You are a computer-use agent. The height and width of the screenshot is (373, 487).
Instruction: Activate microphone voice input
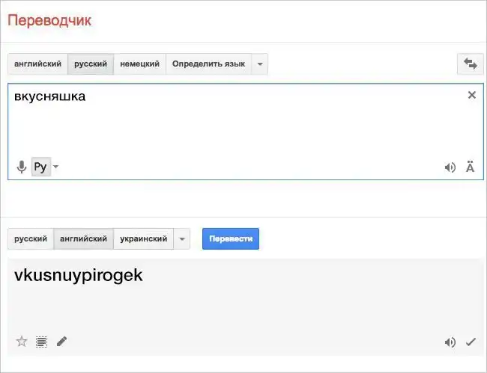pos(22,167)
